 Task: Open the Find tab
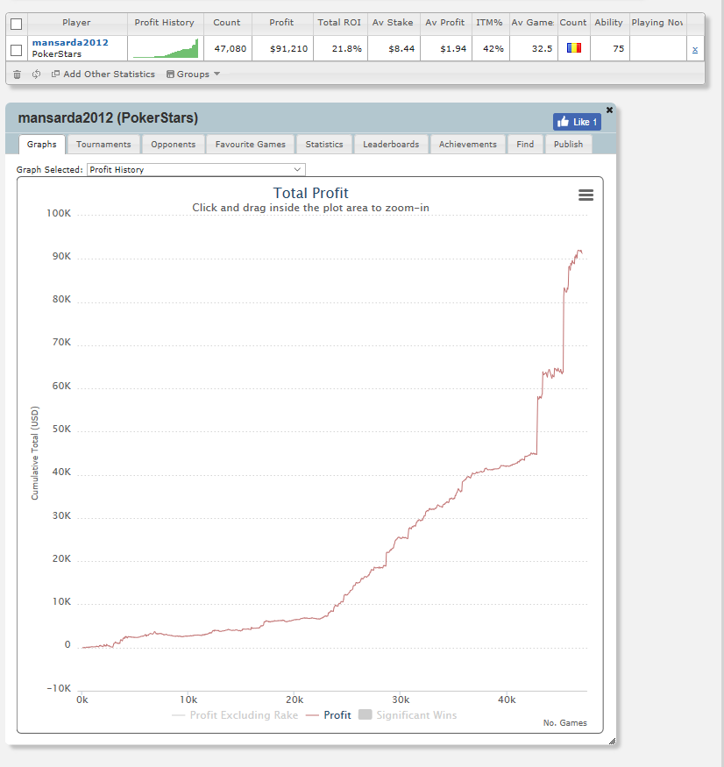pyautogui.click(x=525, y=145)
